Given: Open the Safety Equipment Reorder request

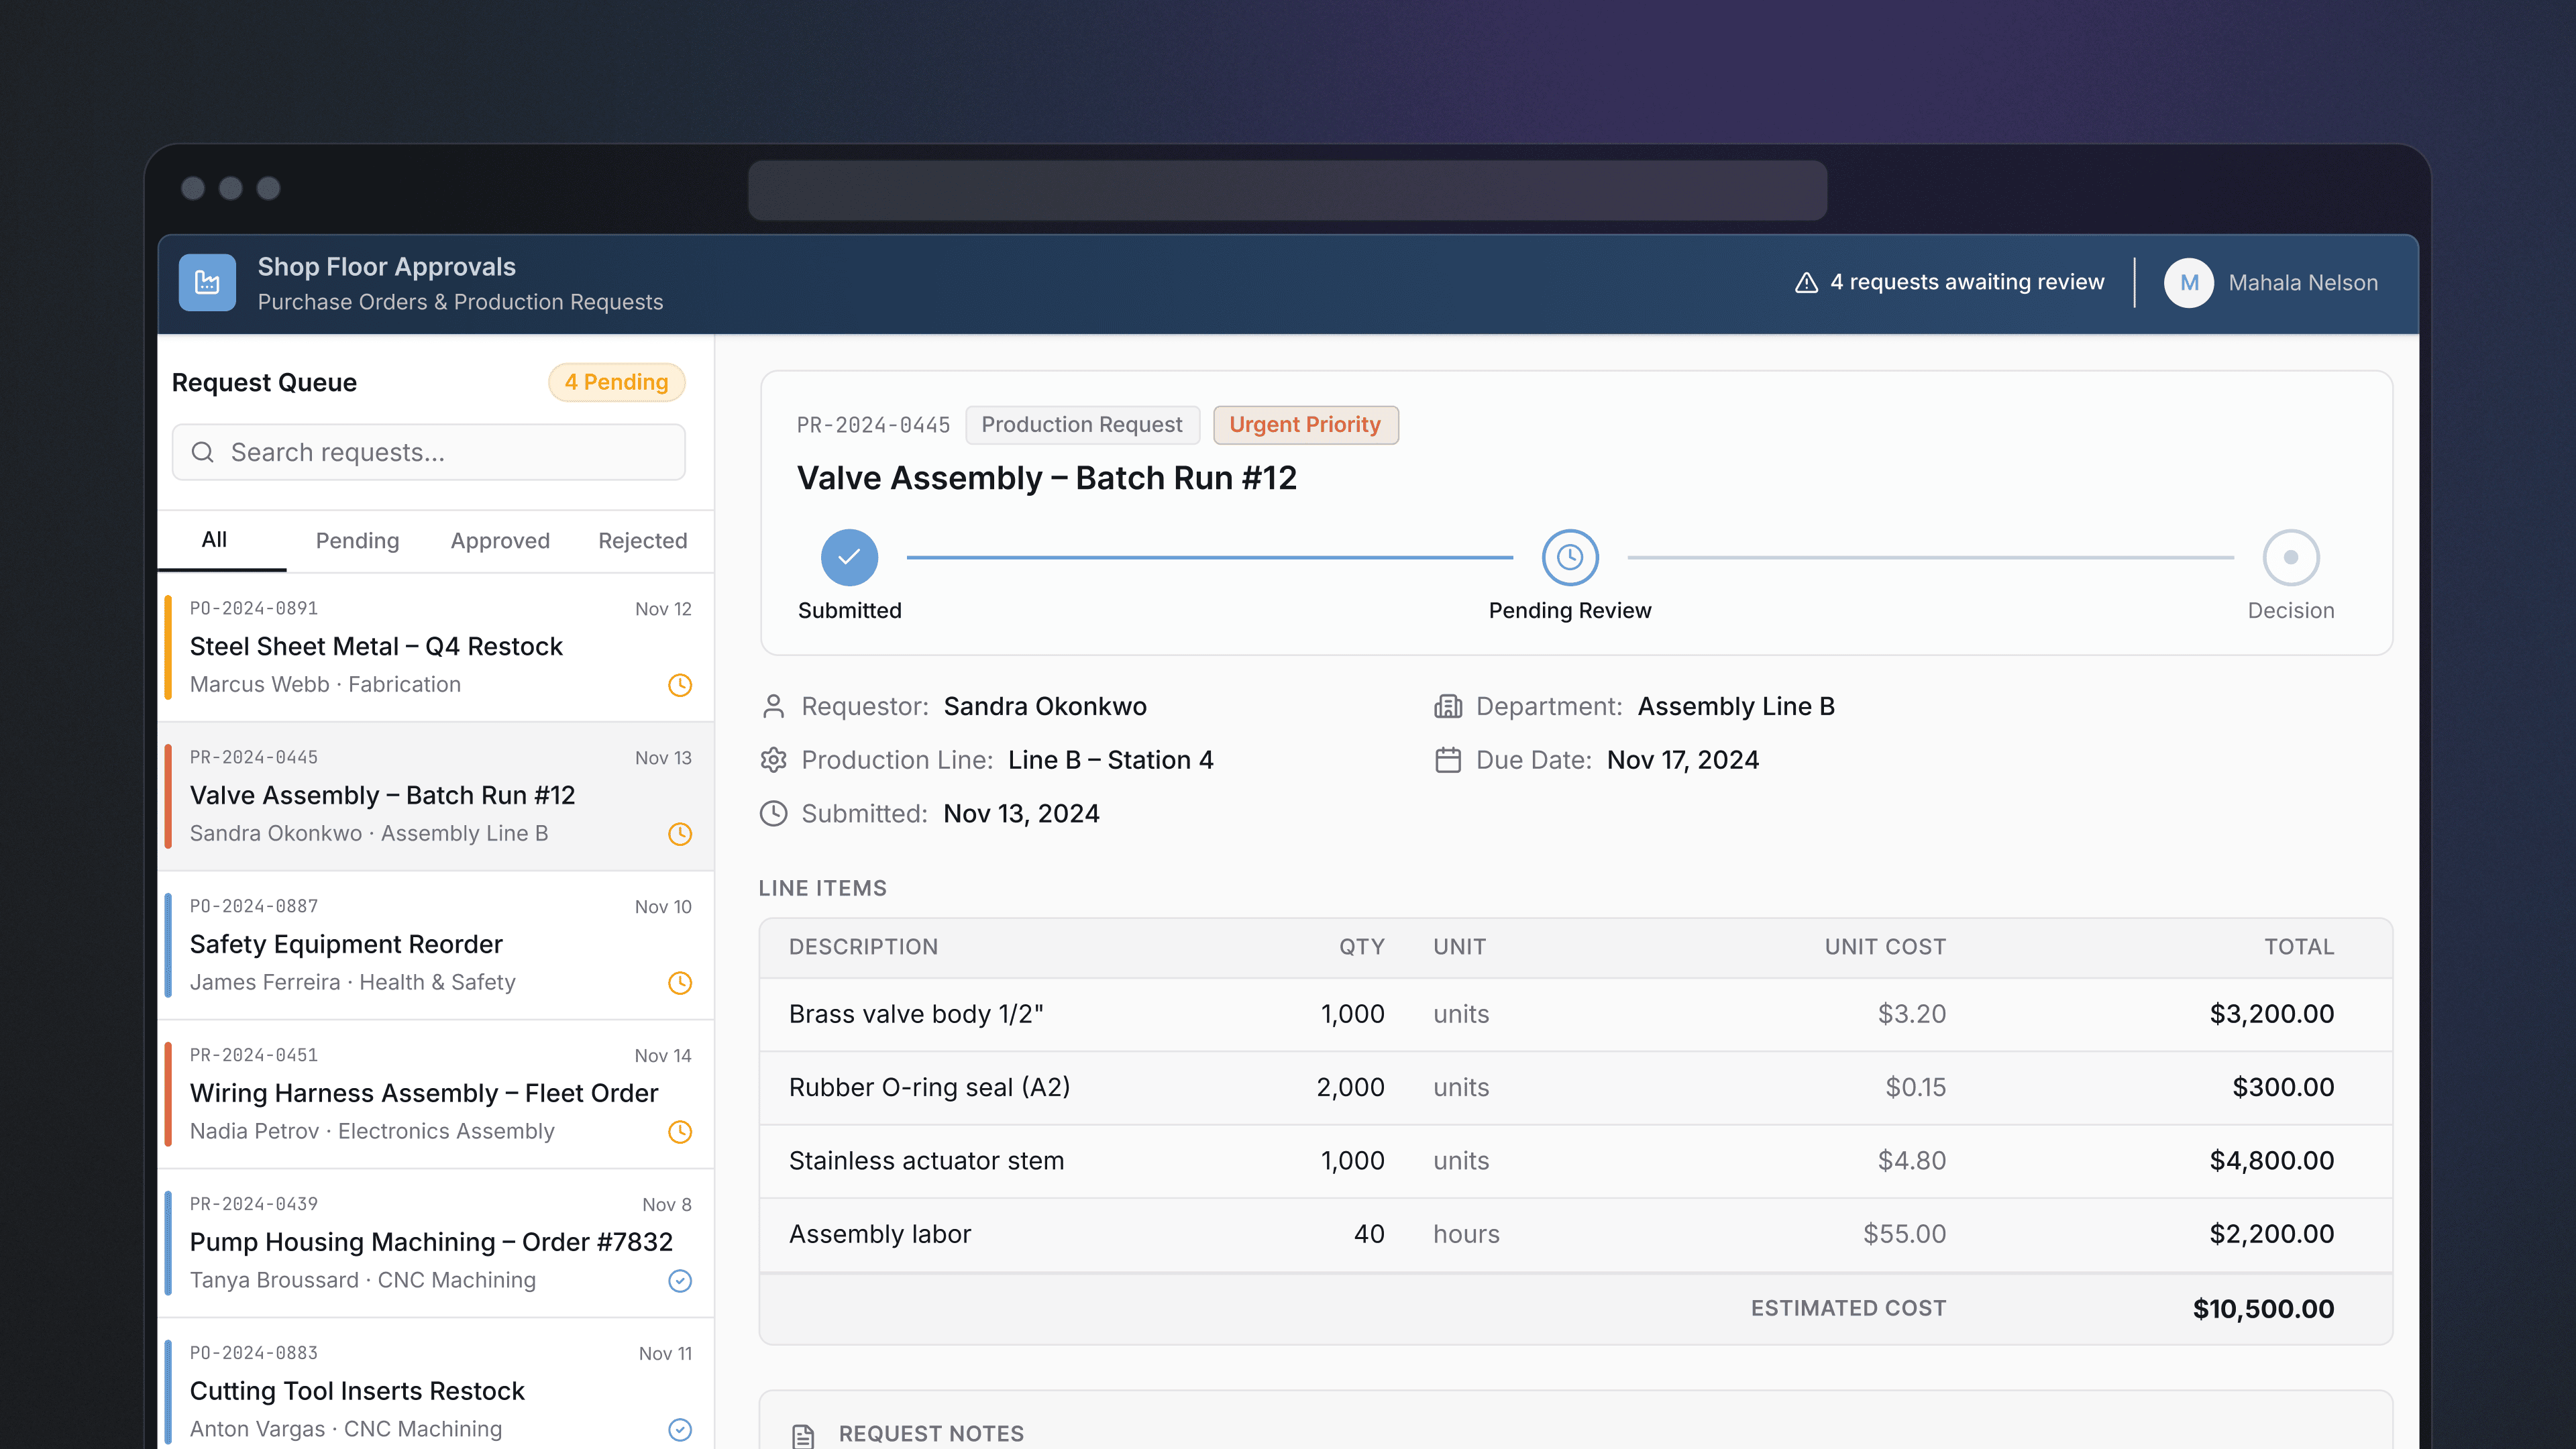Looking at the screenshot, I should [436, 945].
